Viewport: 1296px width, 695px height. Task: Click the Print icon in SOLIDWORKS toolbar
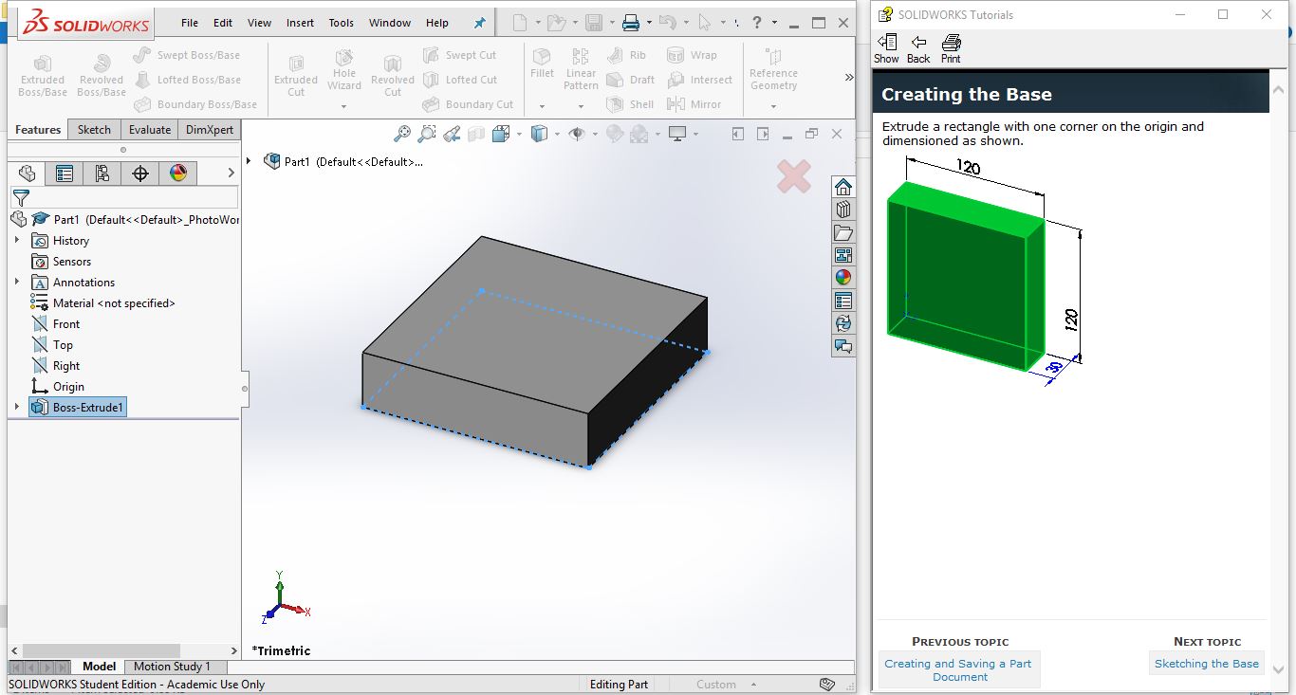point(630,23)
